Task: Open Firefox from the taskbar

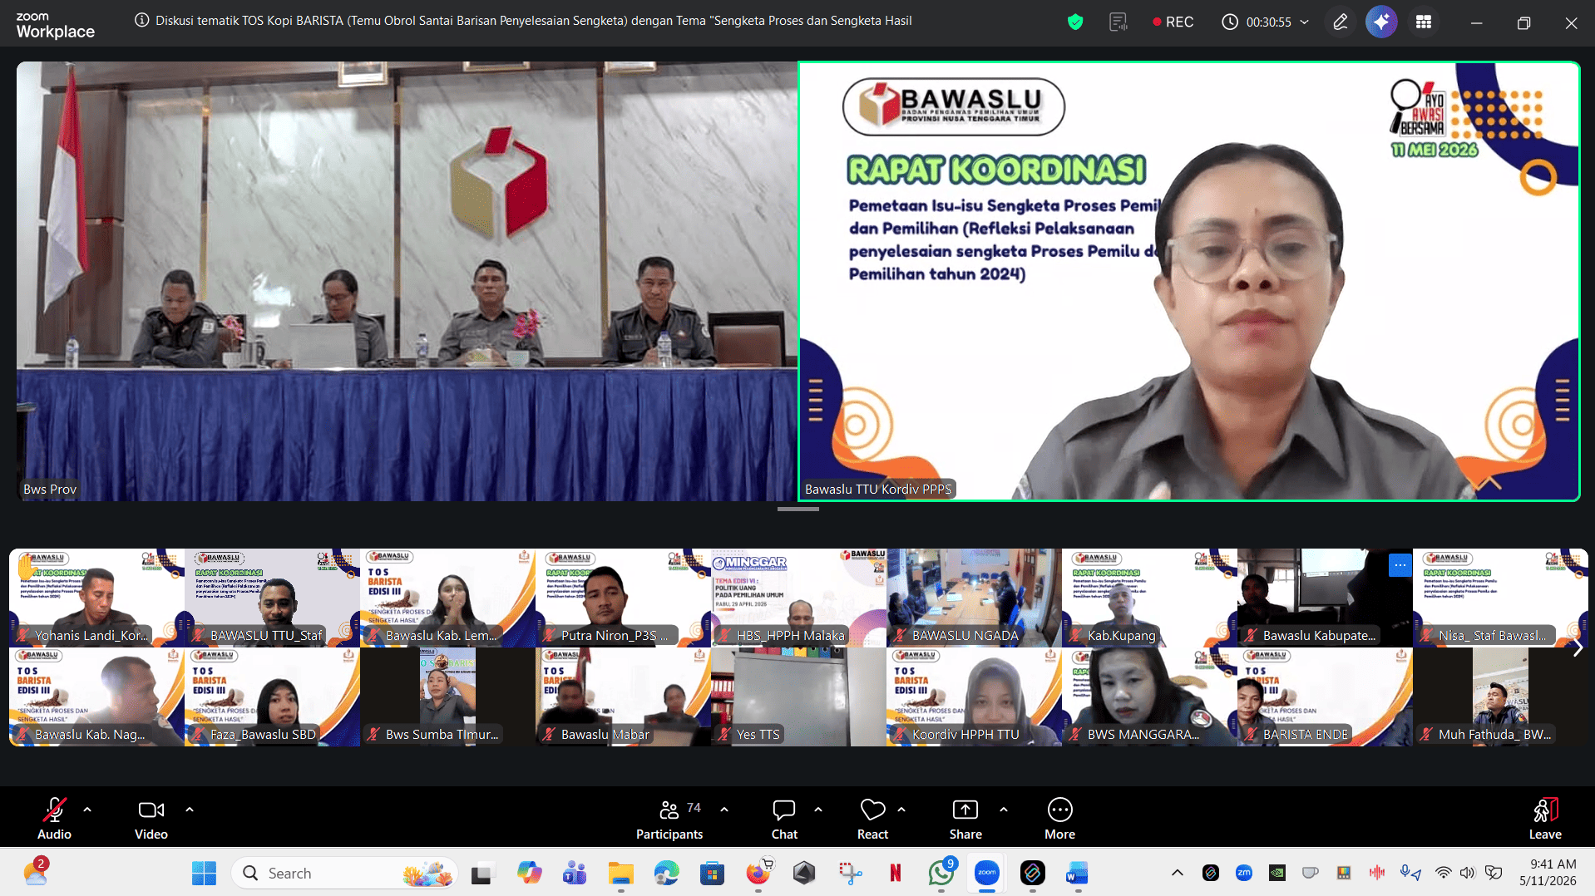Action: coord(758,873)
